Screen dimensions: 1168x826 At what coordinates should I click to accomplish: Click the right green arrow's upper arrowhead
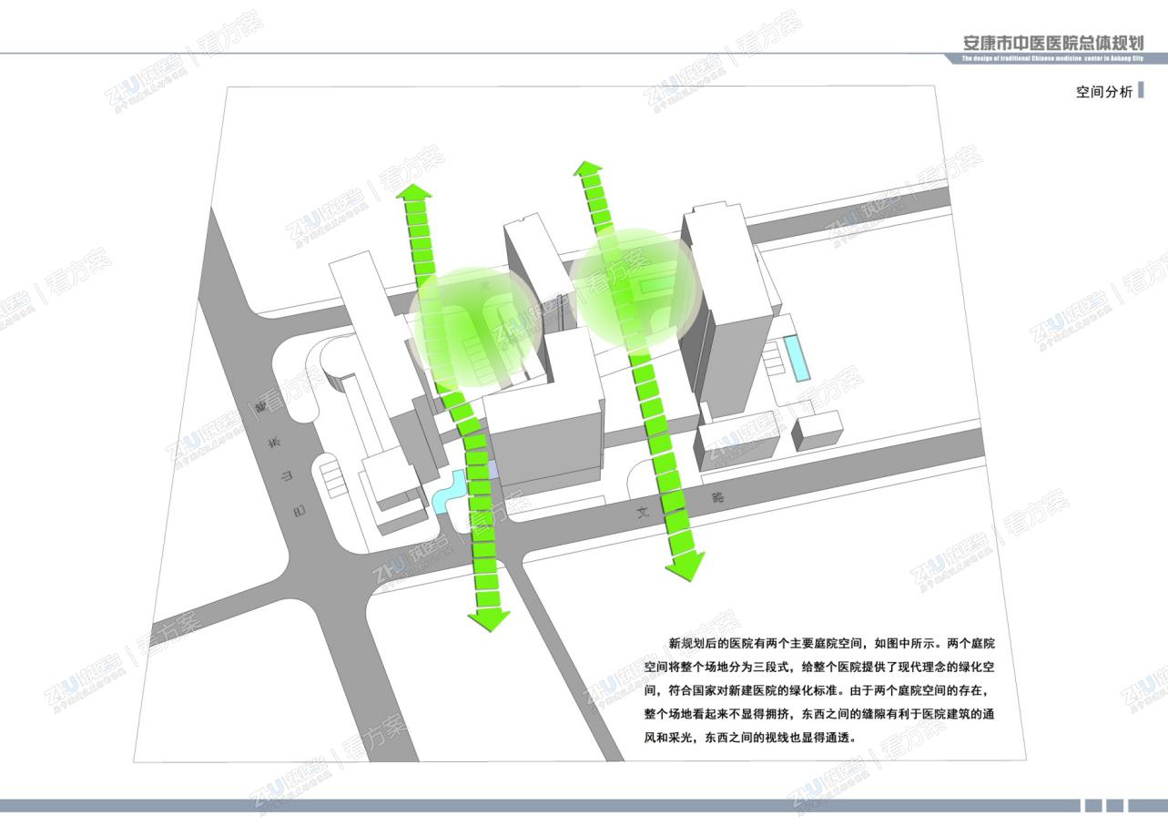coord(589,168)
